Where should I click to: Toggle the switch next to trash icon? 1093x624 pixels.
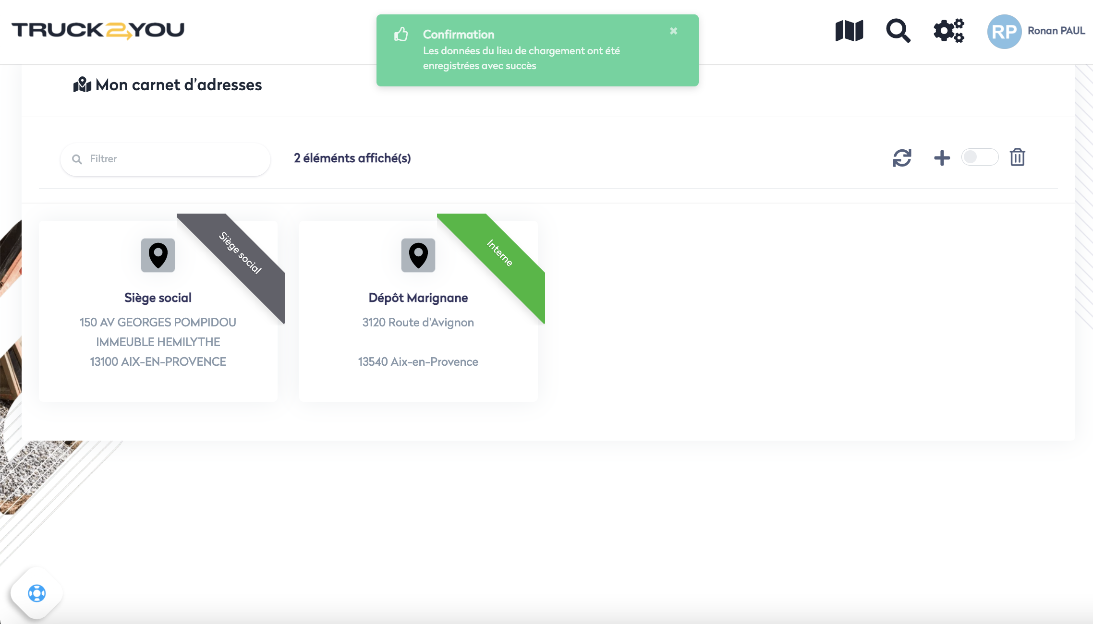[x=980, y=157]
